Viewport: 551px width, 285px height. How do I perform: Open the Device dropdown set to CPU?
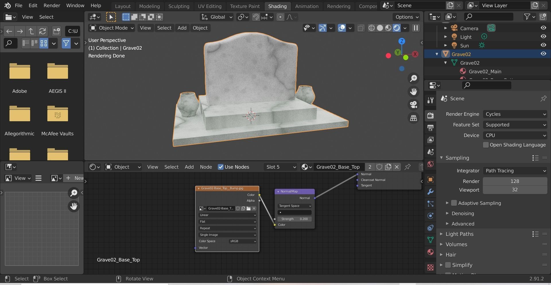[x=515, y=135]
